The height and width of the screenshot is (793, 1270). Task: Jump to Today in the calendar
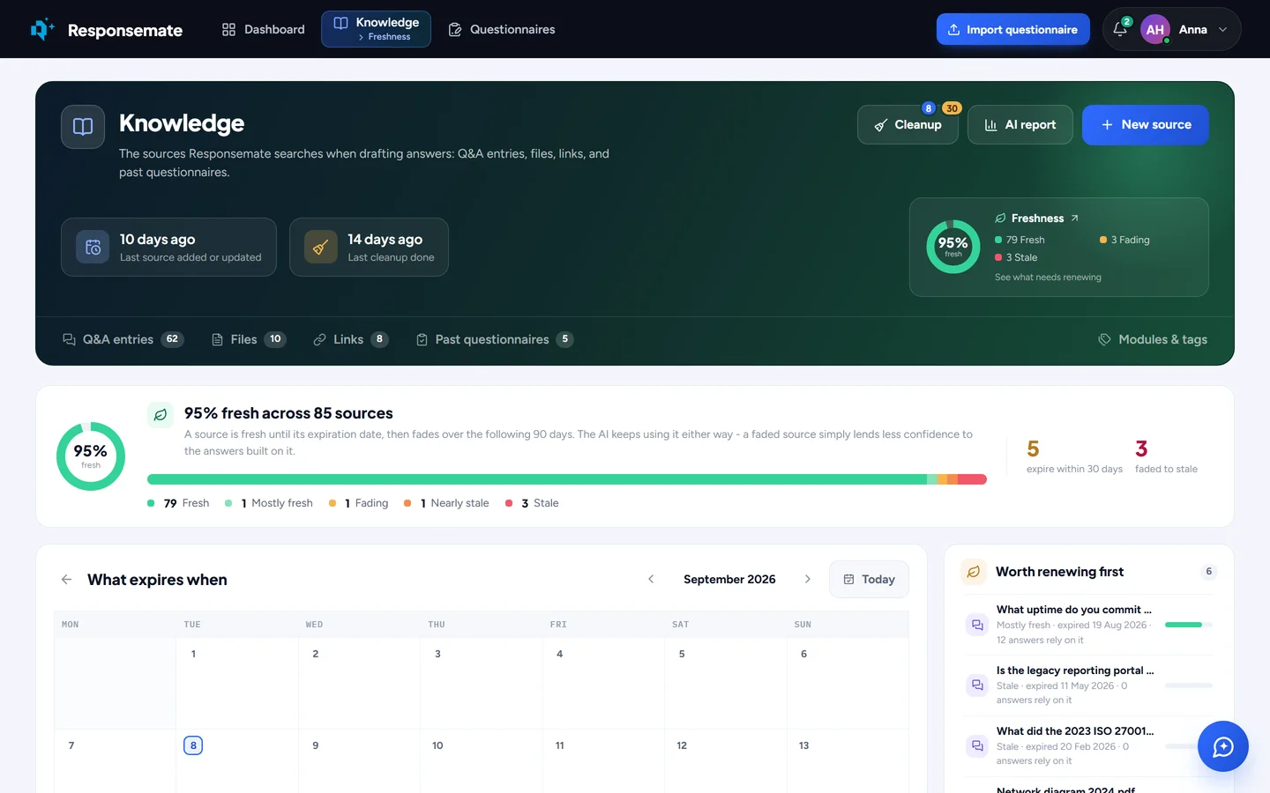(x=869, y=579)
